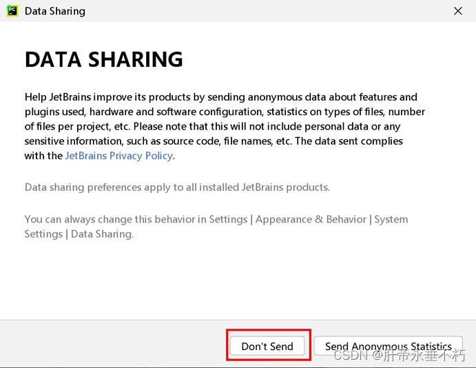Close the Data Sharing dialog

tap(458, 11)
